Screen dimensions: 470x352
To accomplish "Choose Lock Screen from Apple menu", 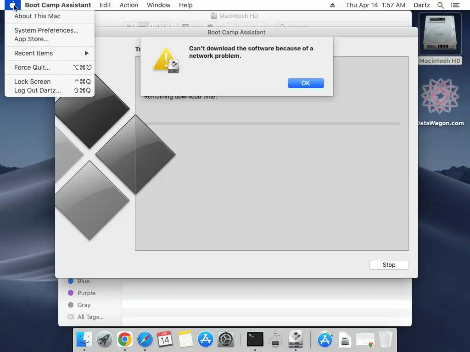I will point(50,82).
